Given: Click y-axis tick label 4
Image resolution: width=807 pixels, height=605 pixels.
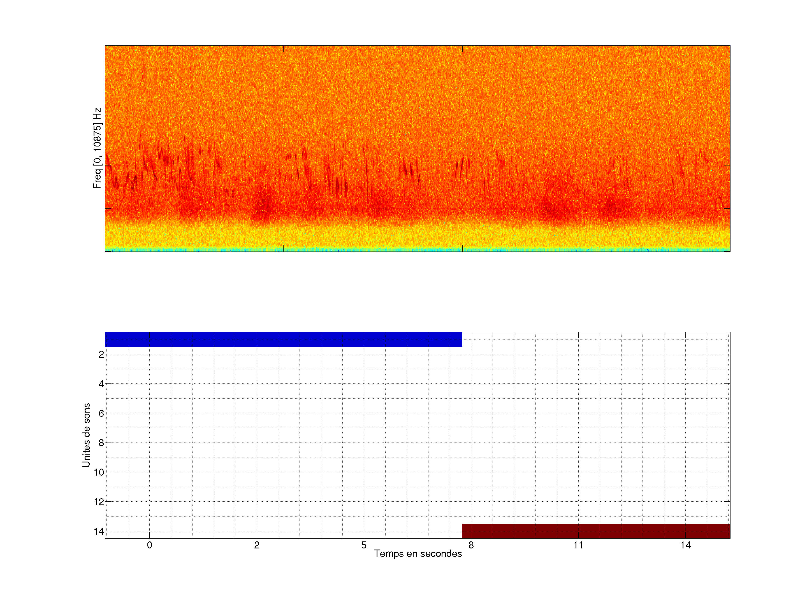Looking at the screenshot, I should (101, 384).
